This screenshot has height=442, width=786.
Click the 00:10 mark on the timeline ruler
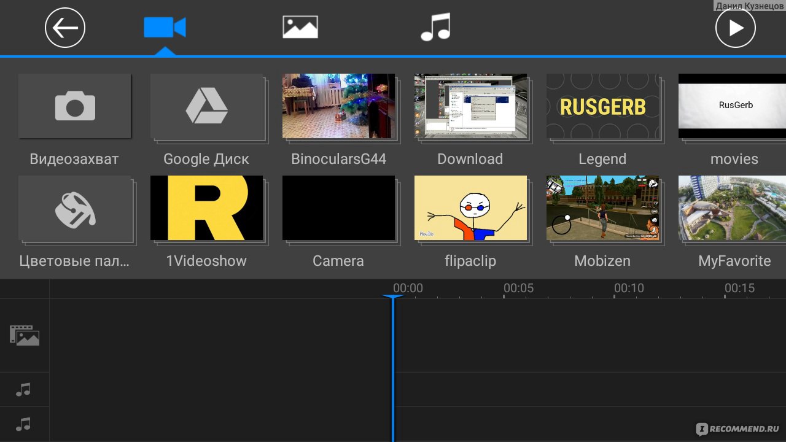629,288
